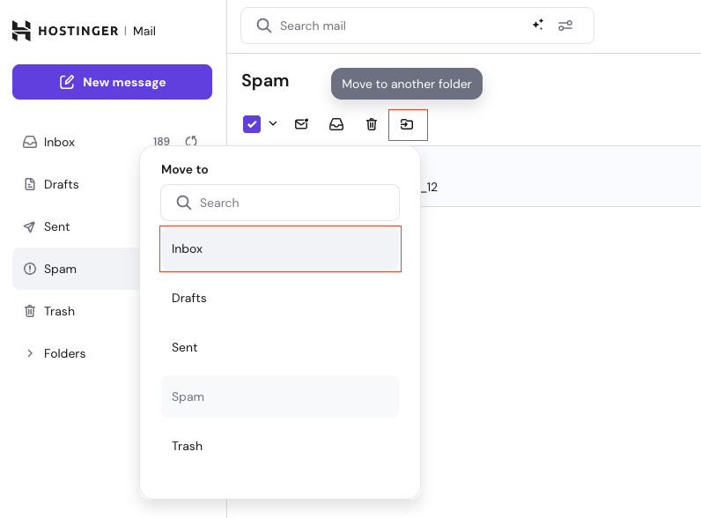Refresh the inbox using the sync icon
The image size is (701, 518).
[x=190, y=142]
